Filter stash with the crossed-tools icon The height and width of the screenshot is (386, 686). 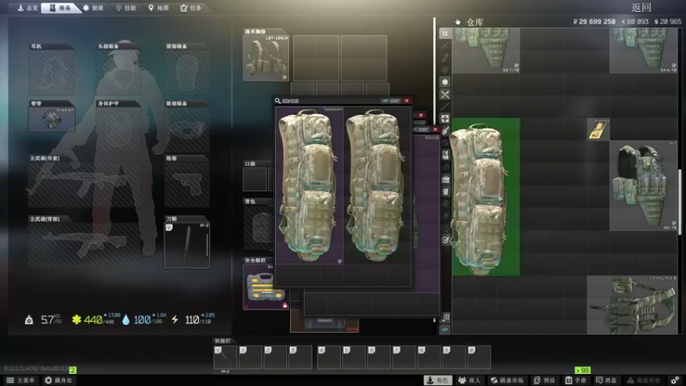(x=445, y=94)
